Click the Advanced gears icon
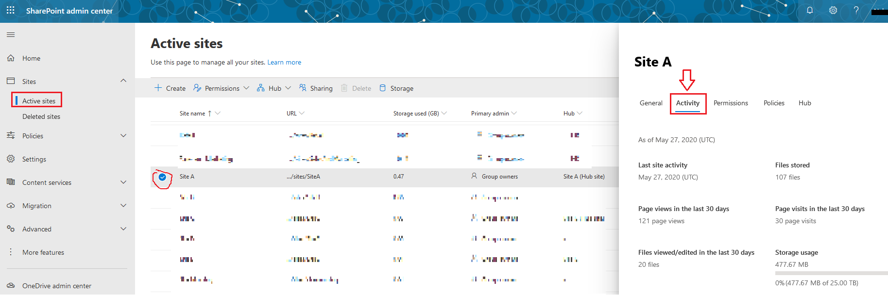 tap(11, 229)
